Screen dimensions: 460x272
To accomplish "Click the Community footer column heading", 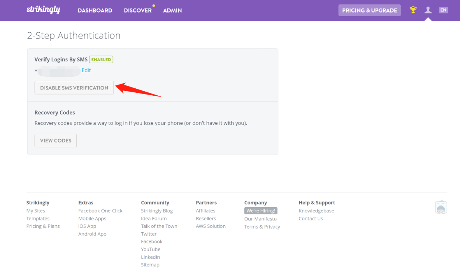I will coord(155,203).
